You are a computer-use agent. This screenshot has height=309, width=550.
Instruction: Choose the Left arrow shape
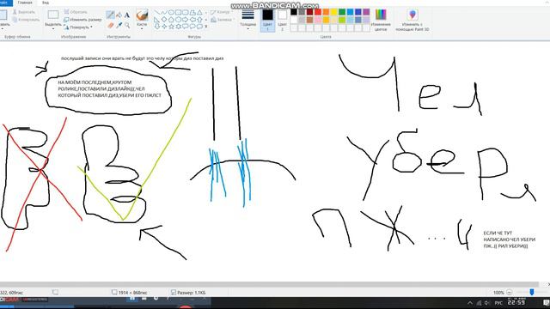pos(192,20)
